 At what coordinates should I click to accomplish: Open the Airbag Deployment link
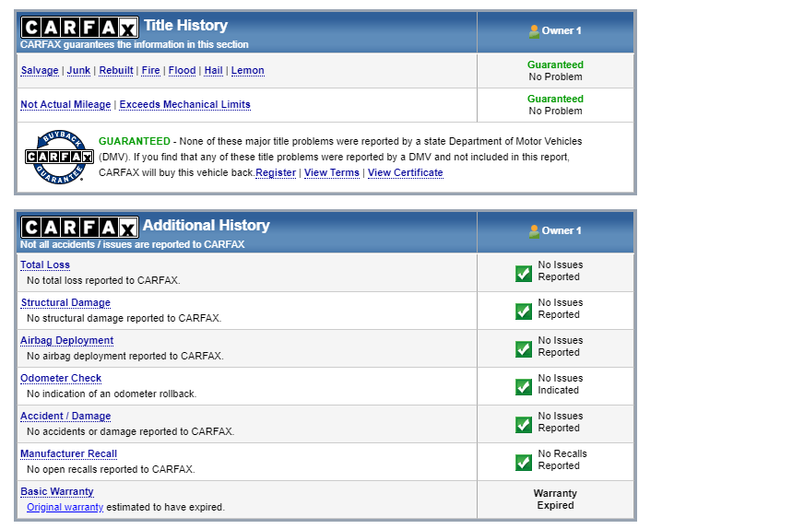pyautogui.click(x=66, y=340)
